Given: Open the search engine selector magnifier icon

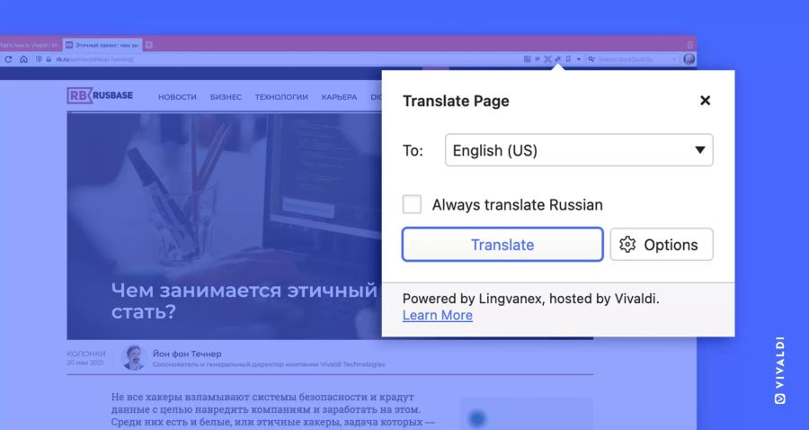Looking at the screenshot, I should pos(591,59).
